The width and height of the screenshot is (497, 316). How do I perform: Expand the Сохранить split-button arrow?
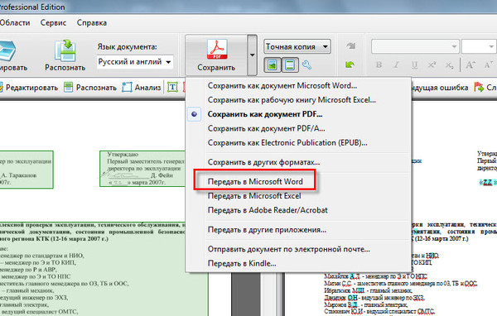(x=252, y=55)
